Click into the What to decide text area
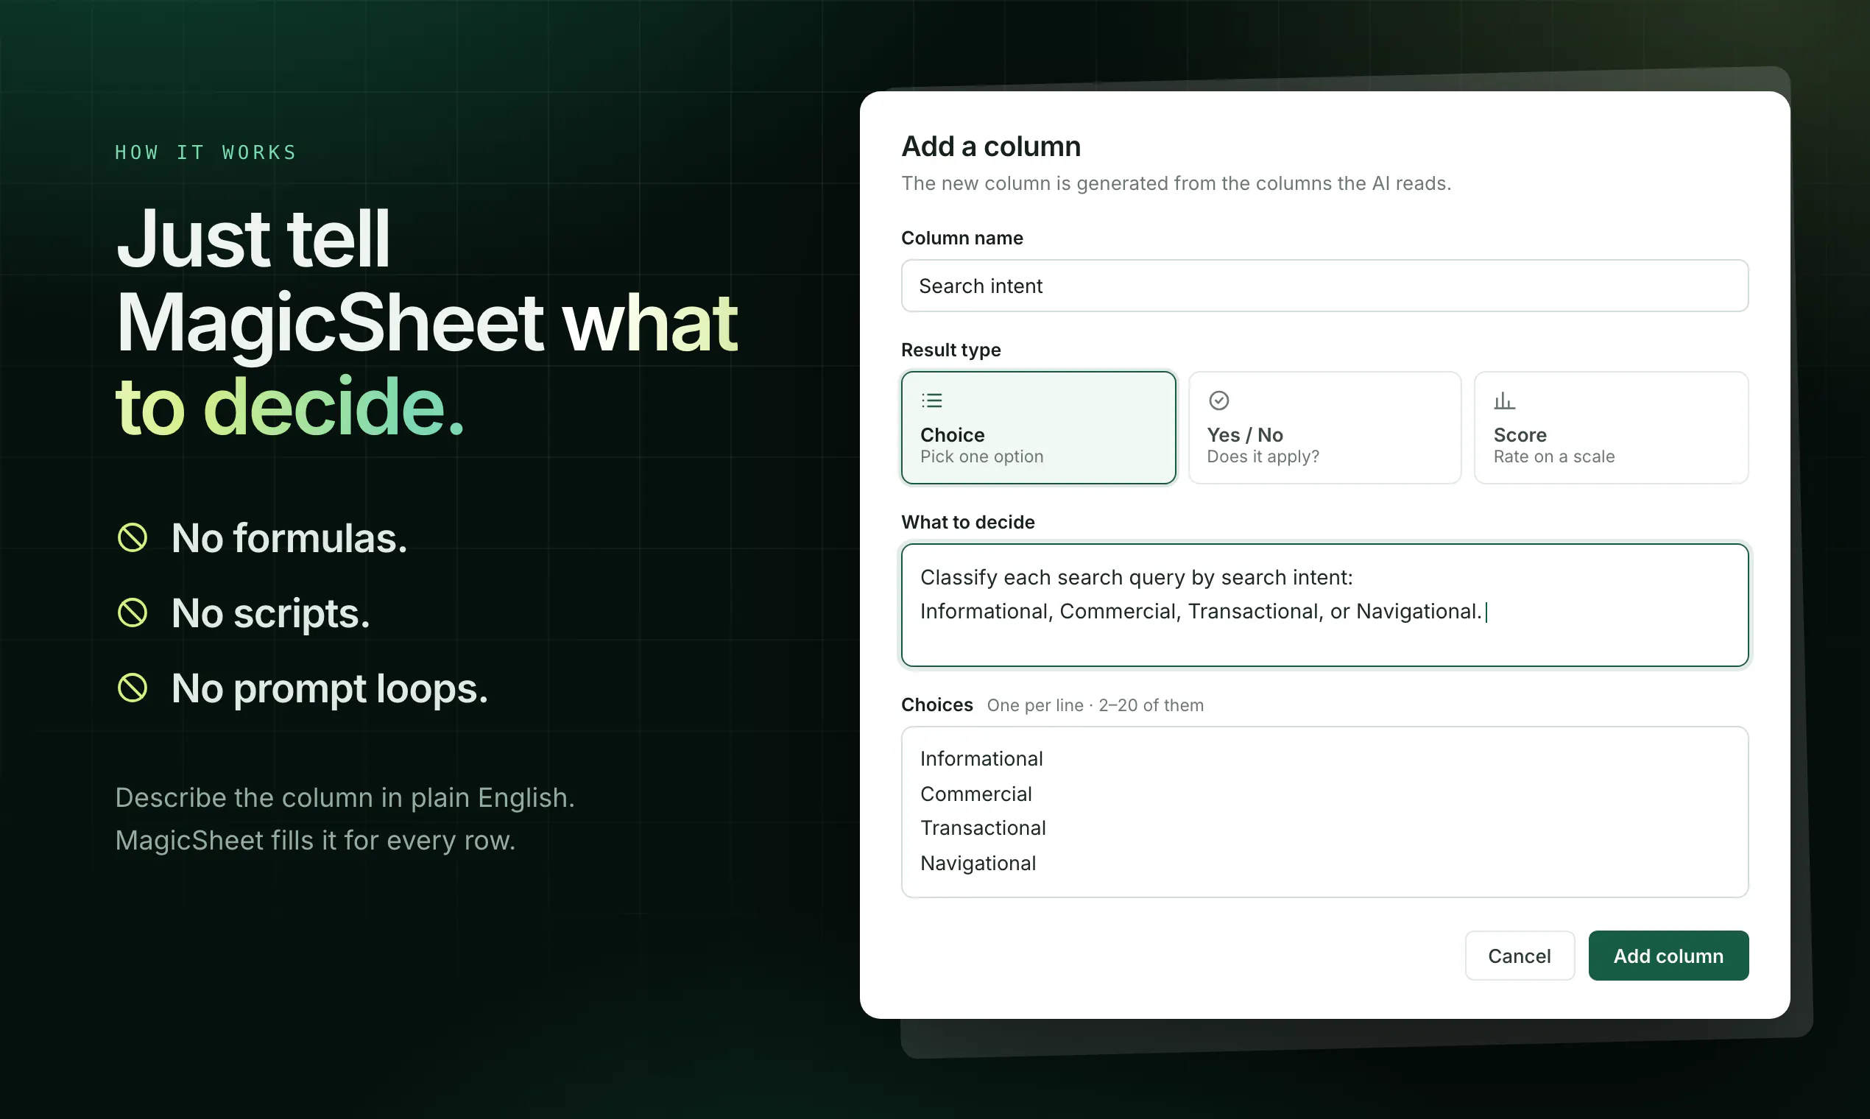The width and height of the screenshot is (1870, 1119). click(x=1325, y=604)
